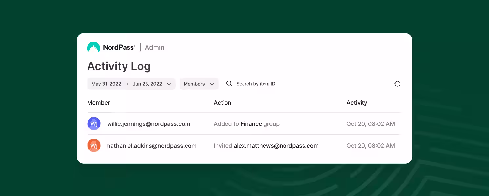
Task: Sort by the Member column header
Action: point(98,103)
